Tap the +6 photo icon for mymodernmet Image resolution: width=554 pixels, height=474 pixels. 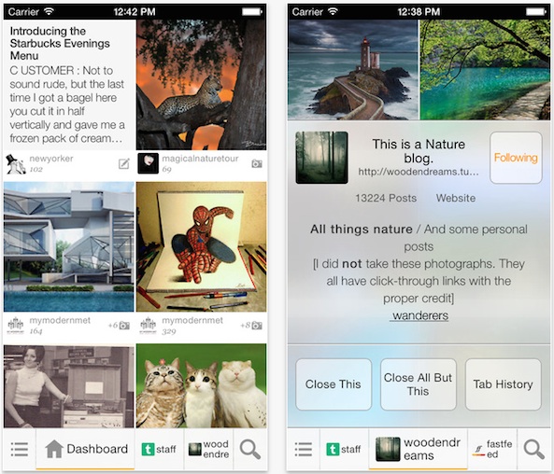(119, 325)
